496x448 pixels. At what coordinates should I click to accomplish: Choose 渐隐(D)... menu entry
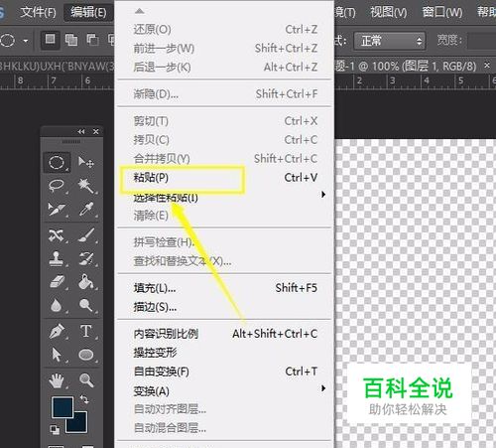225,94
